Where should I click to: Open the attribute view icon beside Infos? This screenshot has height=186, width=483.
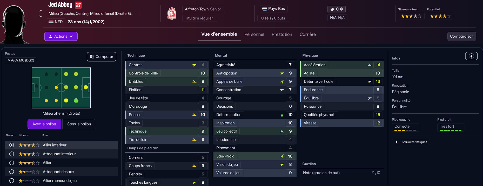click(471, 56)
